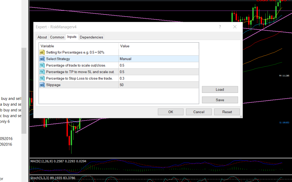
Task: Click the integer icon next to Slippage
Action: pos(42,85)
